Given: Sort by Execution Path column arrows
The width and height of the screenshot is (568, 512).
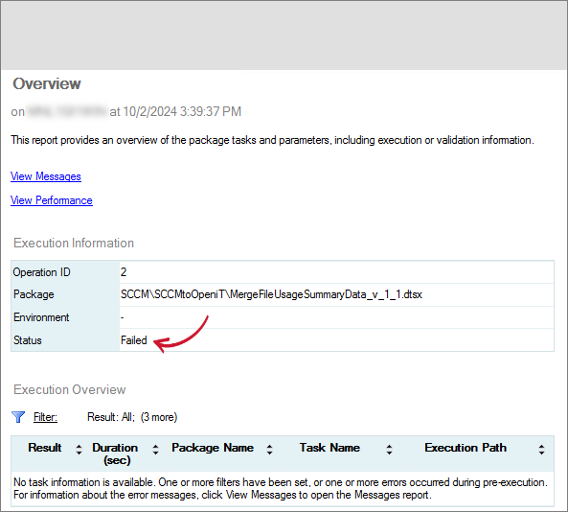Looking at the screenshot, I should (x=541, y=450).
